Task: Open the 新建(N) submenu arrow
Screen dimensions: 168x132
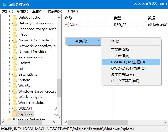Action: [99, 41]
